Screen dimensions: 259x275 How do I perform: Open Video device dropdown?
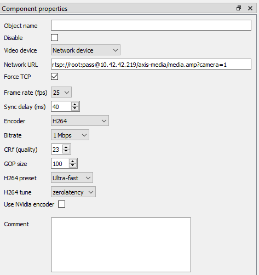pyautogui.click(x=85, y=50)
